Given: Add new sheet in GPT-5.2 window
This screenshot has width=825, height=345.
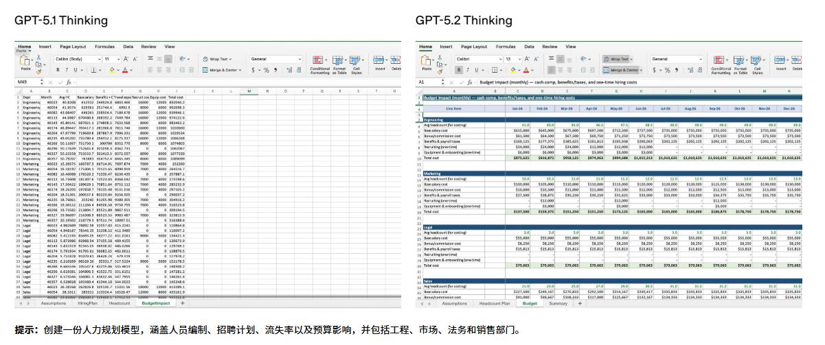Looking at the screenshot, I should click(x=578, y=302).
